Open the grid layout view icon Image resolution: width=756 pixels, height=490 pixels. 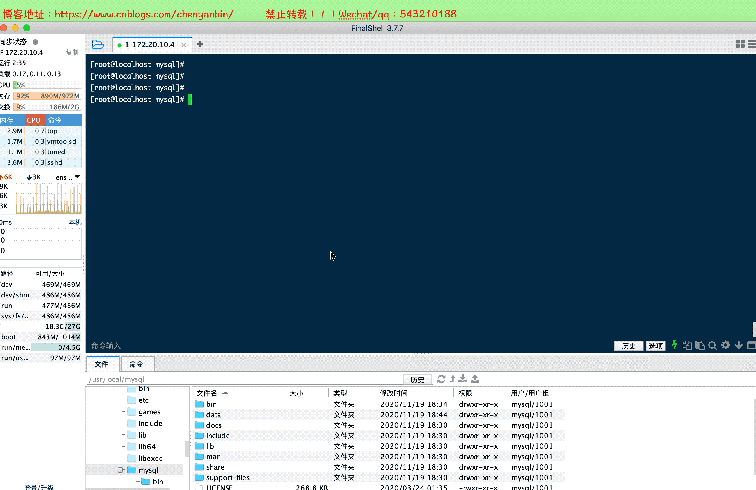point(740,44)
